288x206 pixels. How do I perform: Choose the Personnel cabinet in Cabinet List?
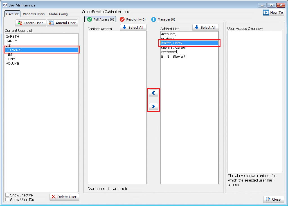pyautogui.click(x=189, y=52)
